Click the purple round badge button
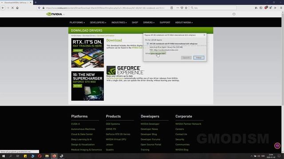The width and height of the screenshot is (284, 159). (277, 146)
